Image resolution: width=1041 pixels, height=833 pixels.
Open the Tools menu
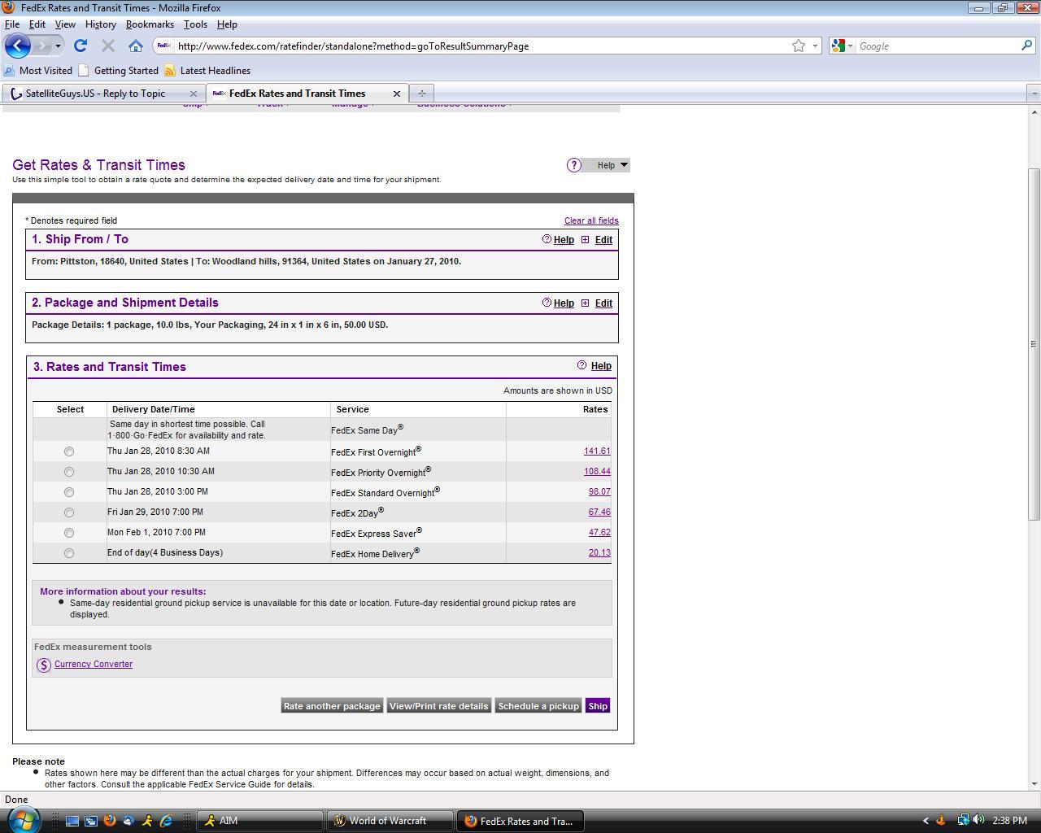(x=195, y=24)
